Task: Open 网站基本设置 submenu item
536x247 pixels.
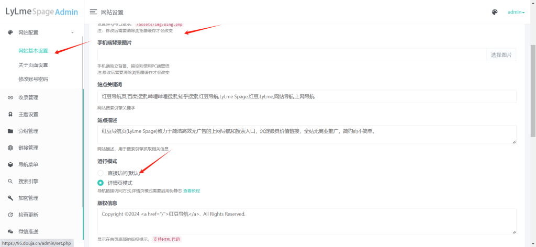Action: point(33,51)
